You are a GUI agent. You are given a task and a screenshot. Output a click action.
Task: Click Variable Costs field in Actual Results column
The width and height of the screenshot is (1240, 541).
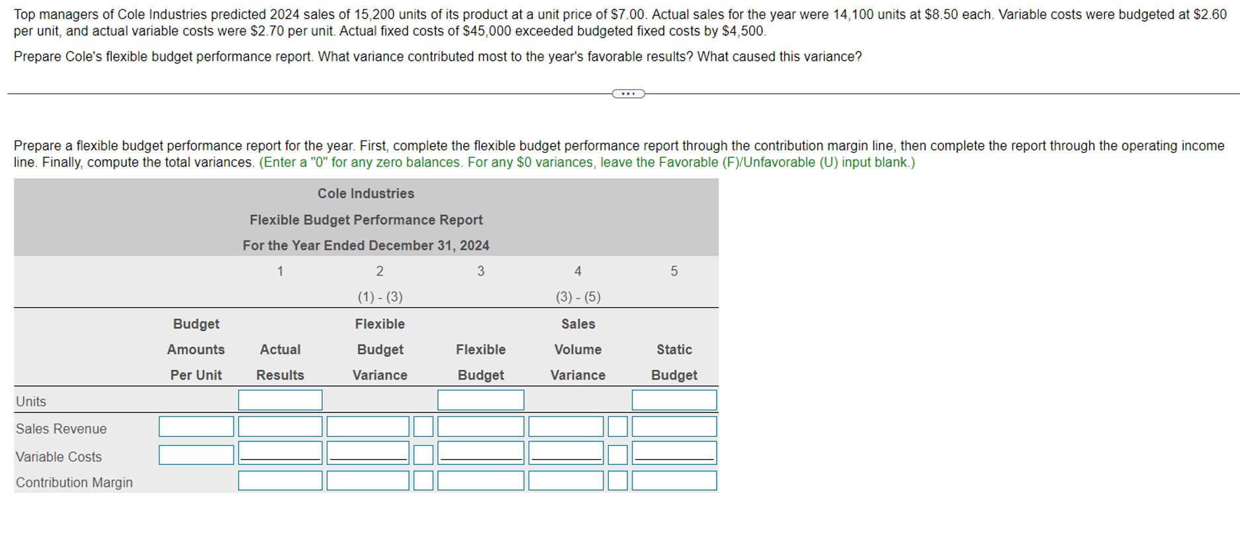[279, 454]
